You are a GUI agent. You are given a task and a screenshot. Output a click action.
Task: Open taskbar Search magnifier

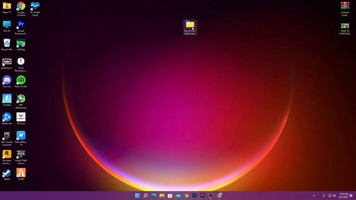[x=146, y=196]
